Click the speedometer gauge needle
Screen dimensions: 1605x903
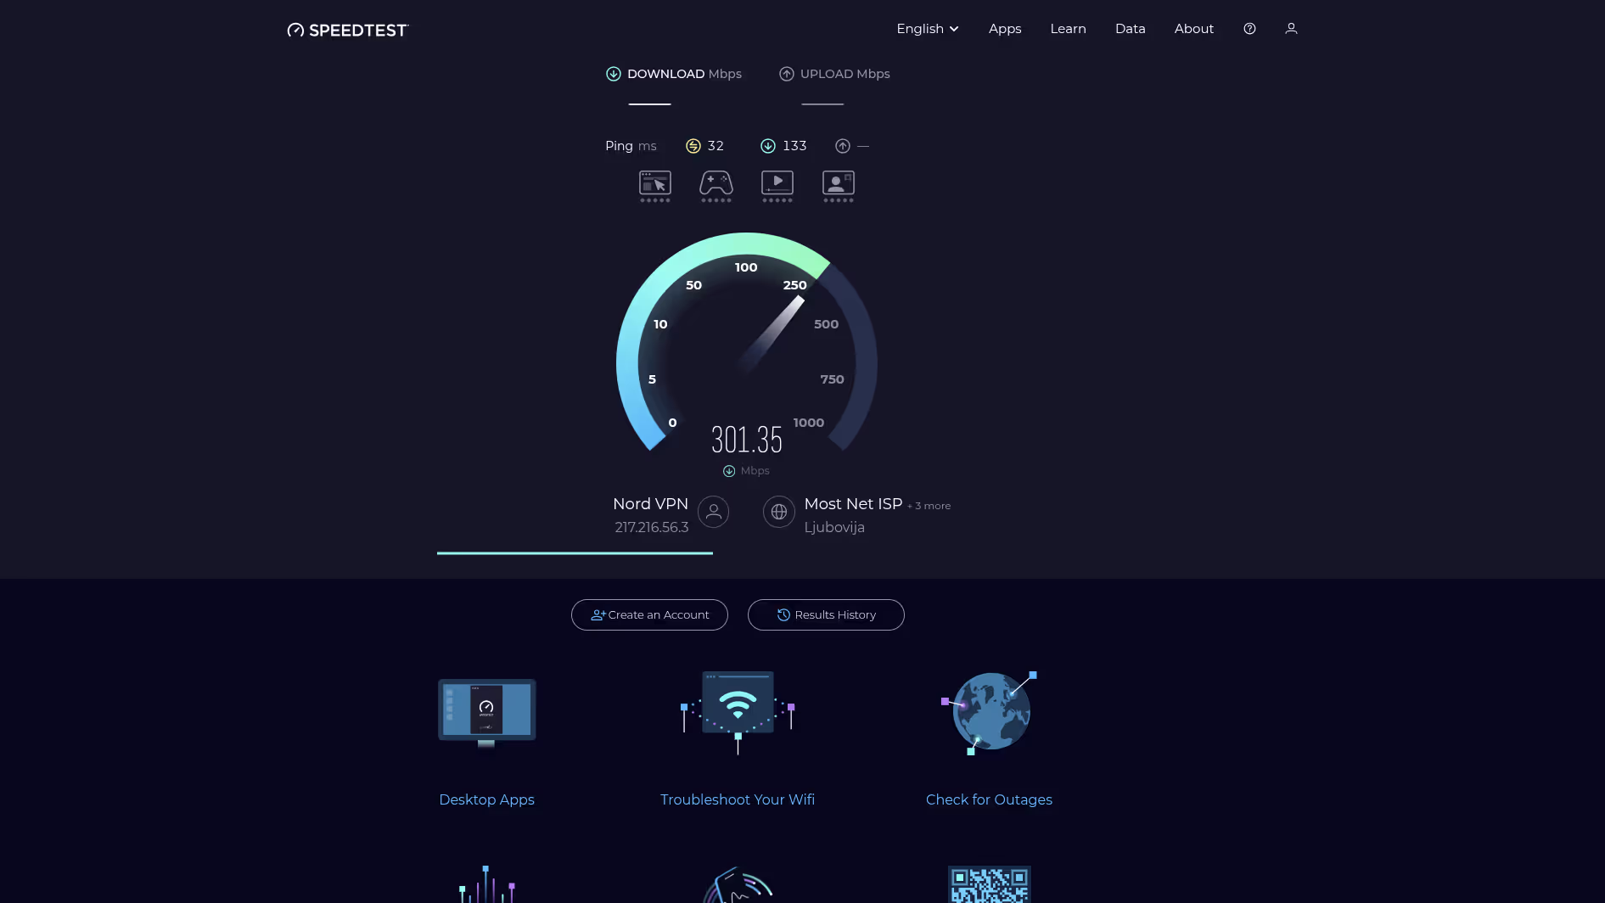pos(771,334)
